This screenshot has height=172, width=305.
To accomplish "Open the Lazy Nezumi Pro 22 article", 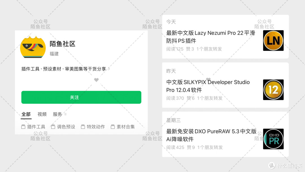I will pyautogui.click(x=210, y=37).
